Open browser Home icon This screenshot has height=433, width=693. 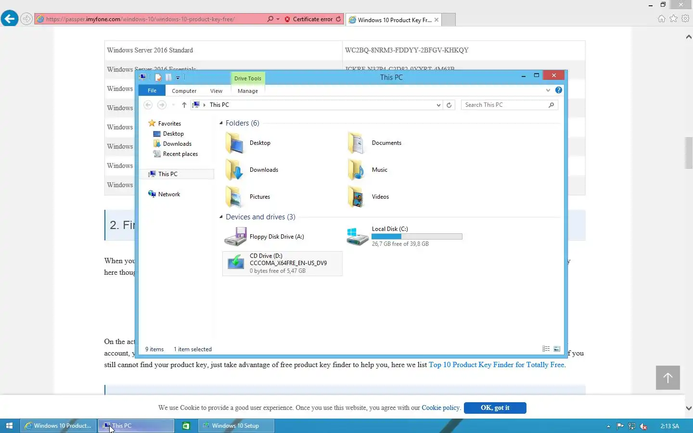662,19
